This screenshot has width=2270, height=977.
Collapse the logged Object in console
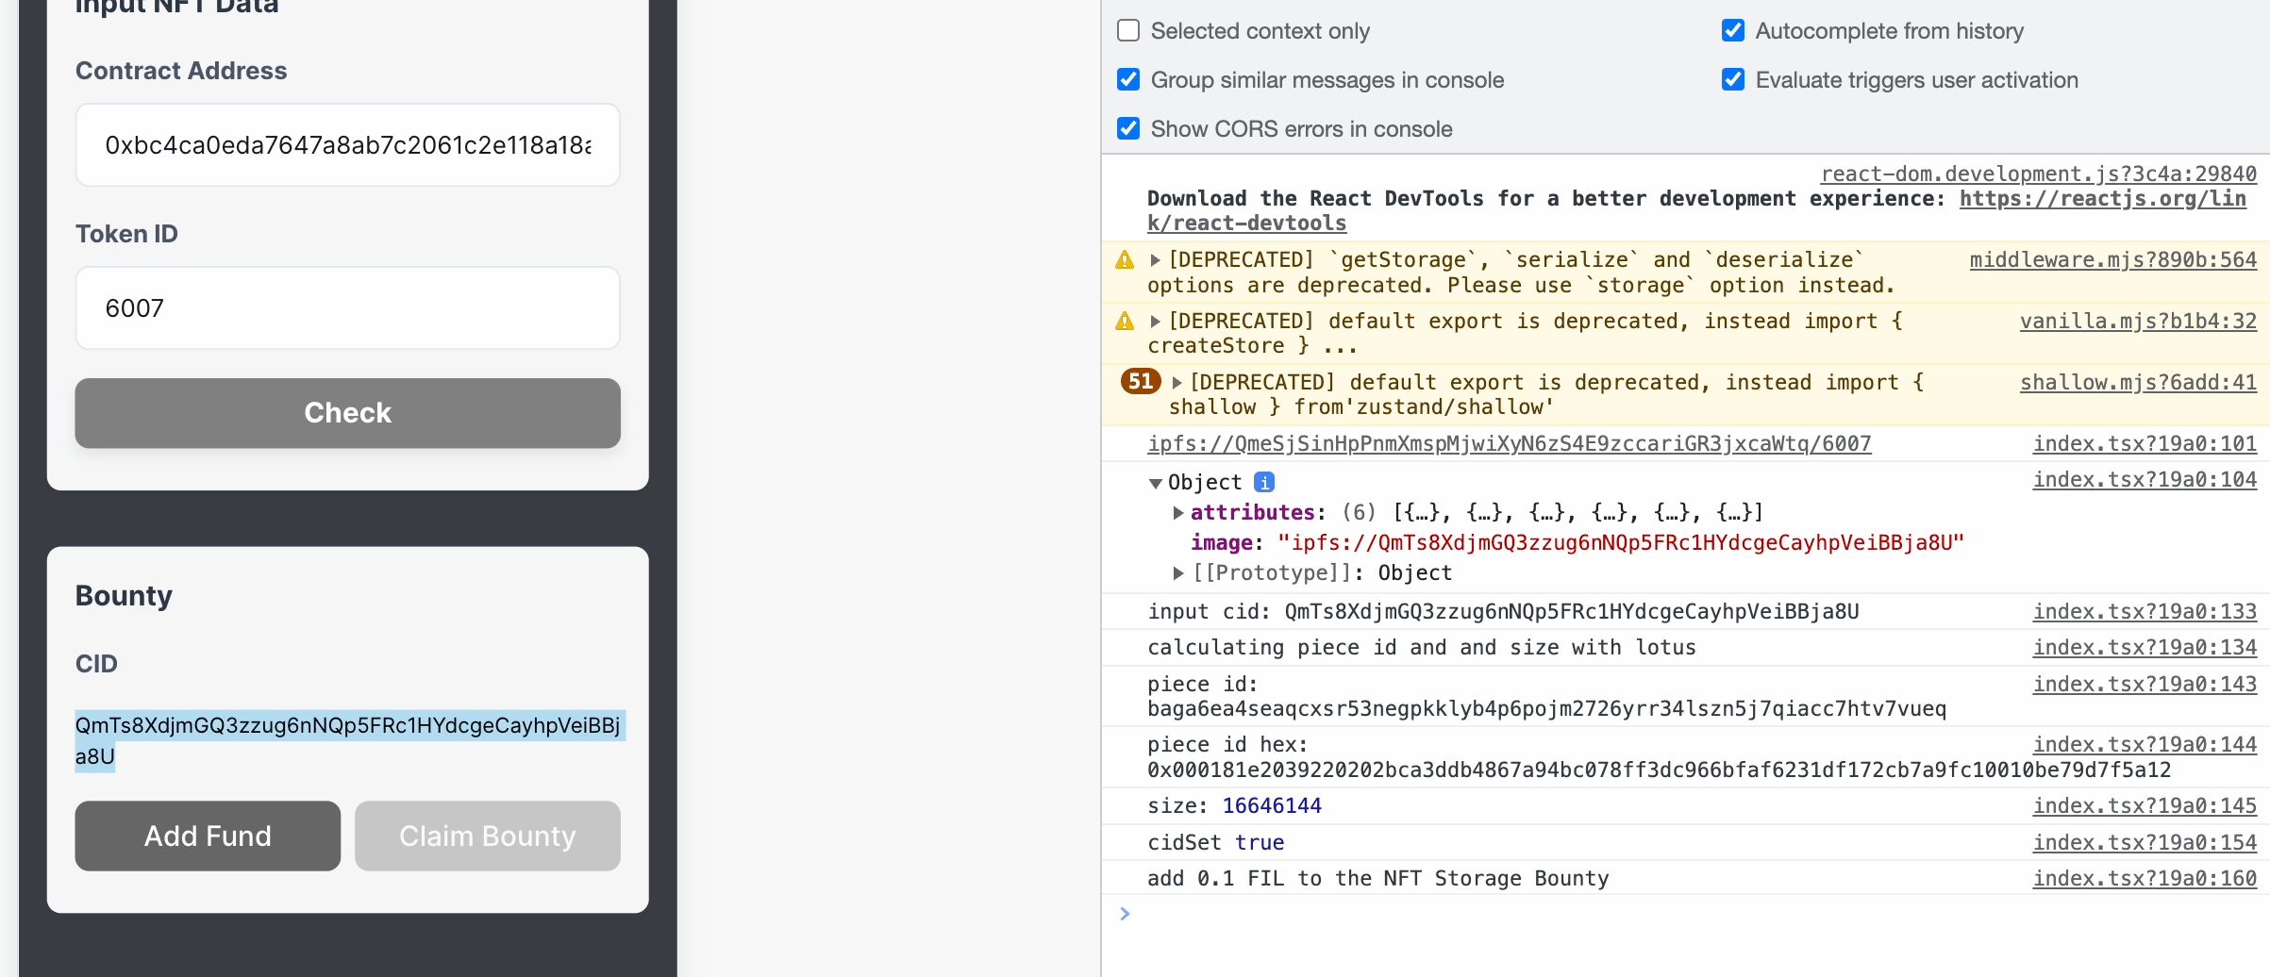(x=1155, y=483)
